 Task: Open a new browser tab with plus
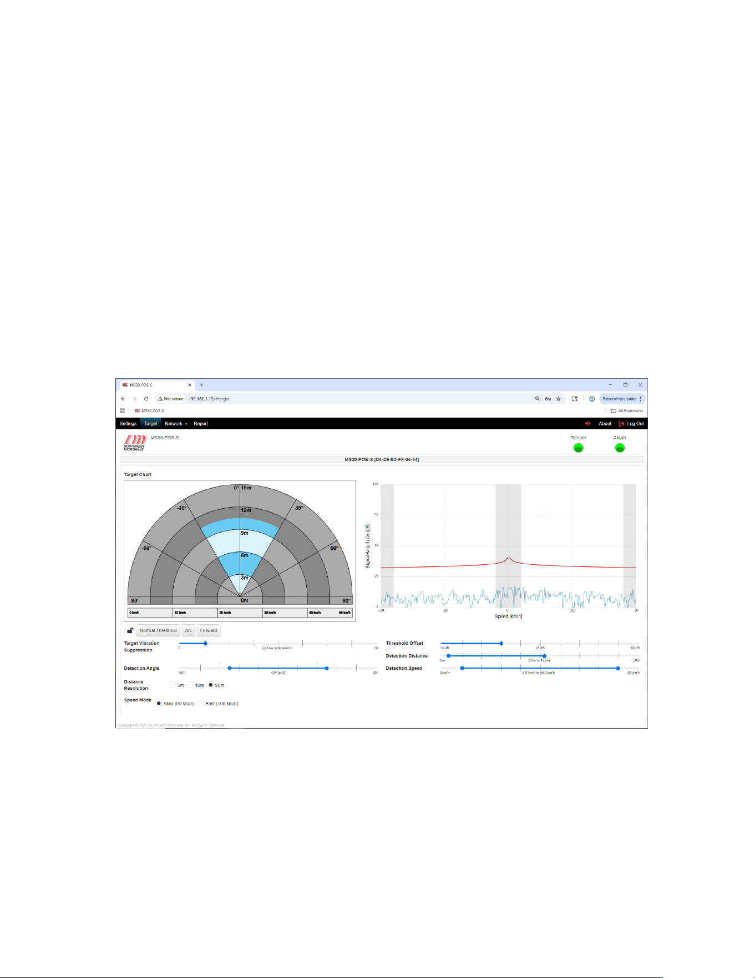pos(201,385)
